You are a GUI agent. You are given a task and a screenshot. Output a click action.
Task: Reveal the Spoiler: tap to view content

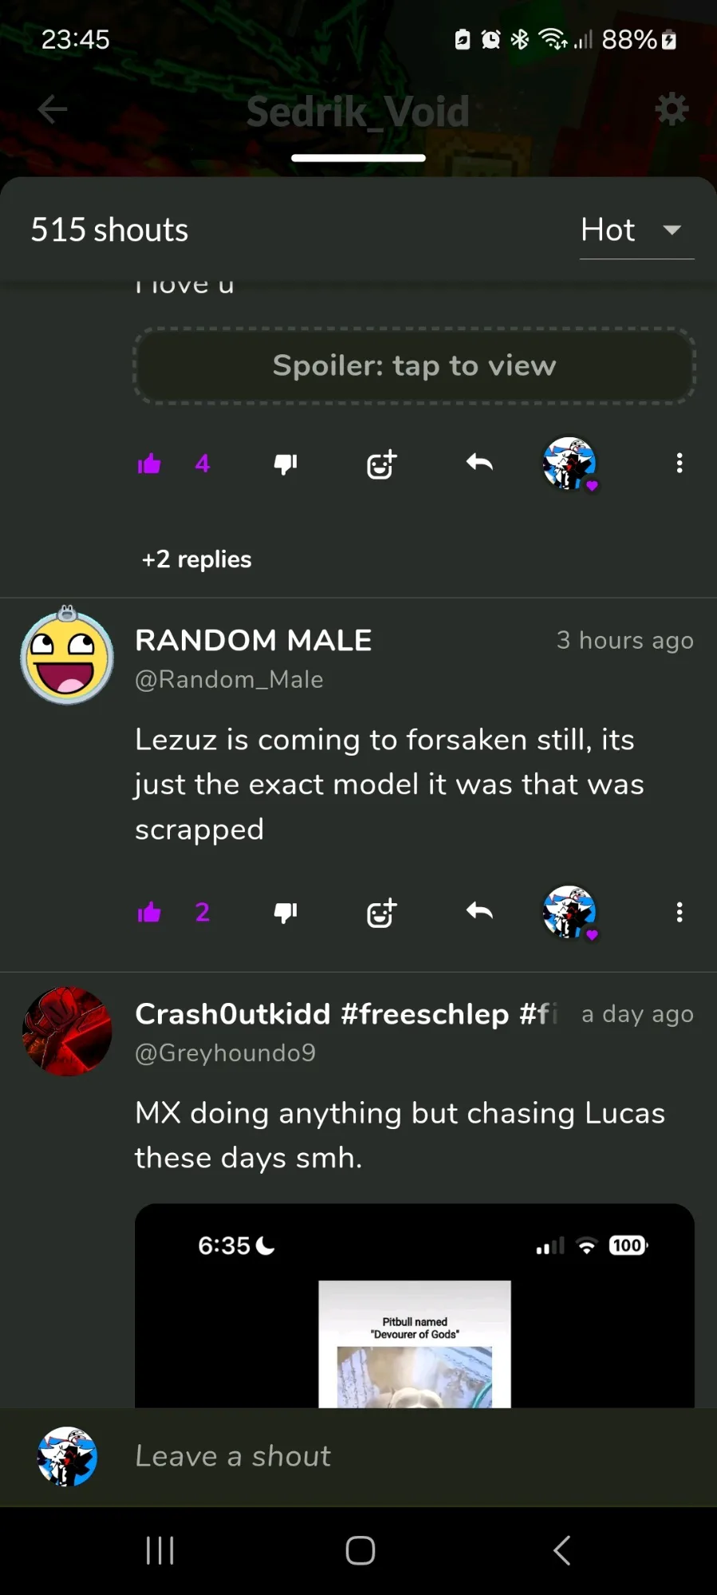[414, 365]
